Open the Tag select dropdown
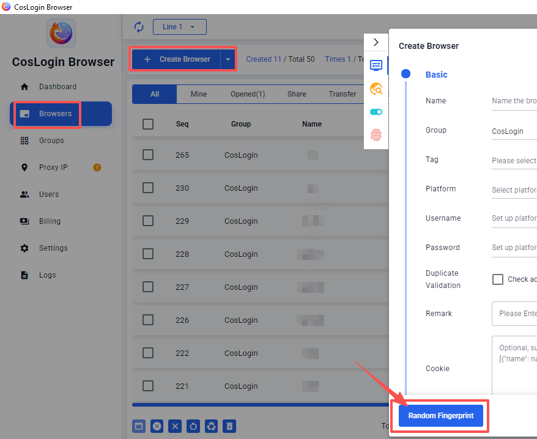The image size is (537, 439). point(514,161)
